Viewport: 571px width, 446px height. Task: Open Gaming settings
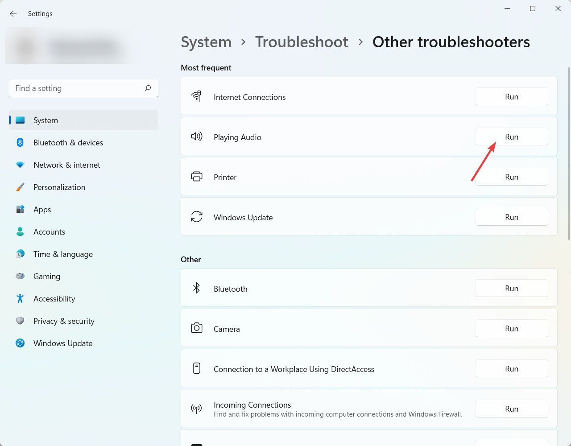pos(83,276)
